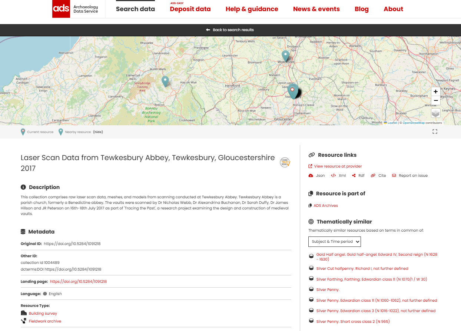The image size is (461, 331).
Task: Click the ADS Archaeology Data Service logo
Action: point(76,9)
